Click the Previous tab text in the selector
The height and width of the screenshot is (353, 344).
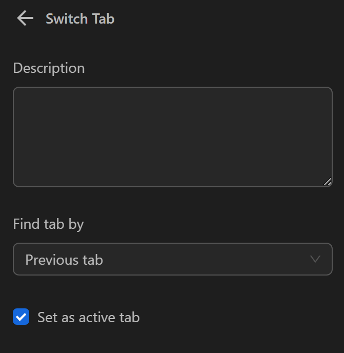point(64,260)
